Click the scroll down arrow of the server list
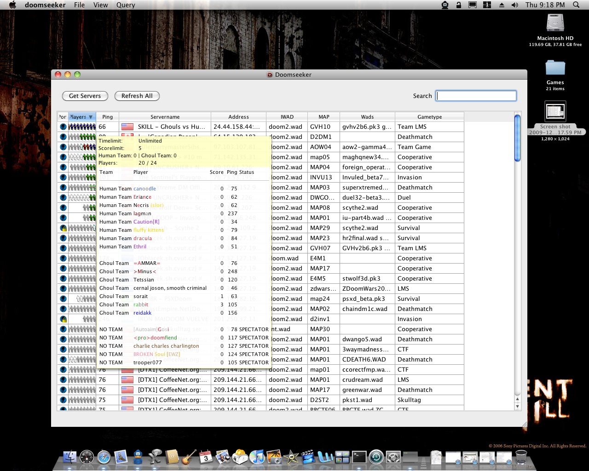This screenshot has width=589, height=471. coord(517,406)
